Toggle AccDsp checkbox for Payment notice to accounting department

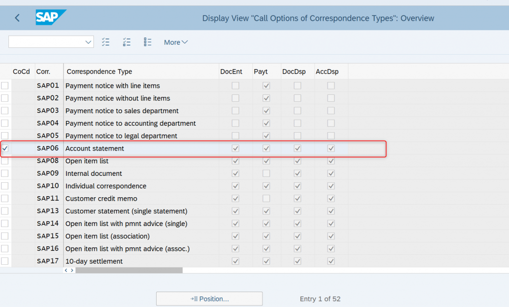click(331, 123)
